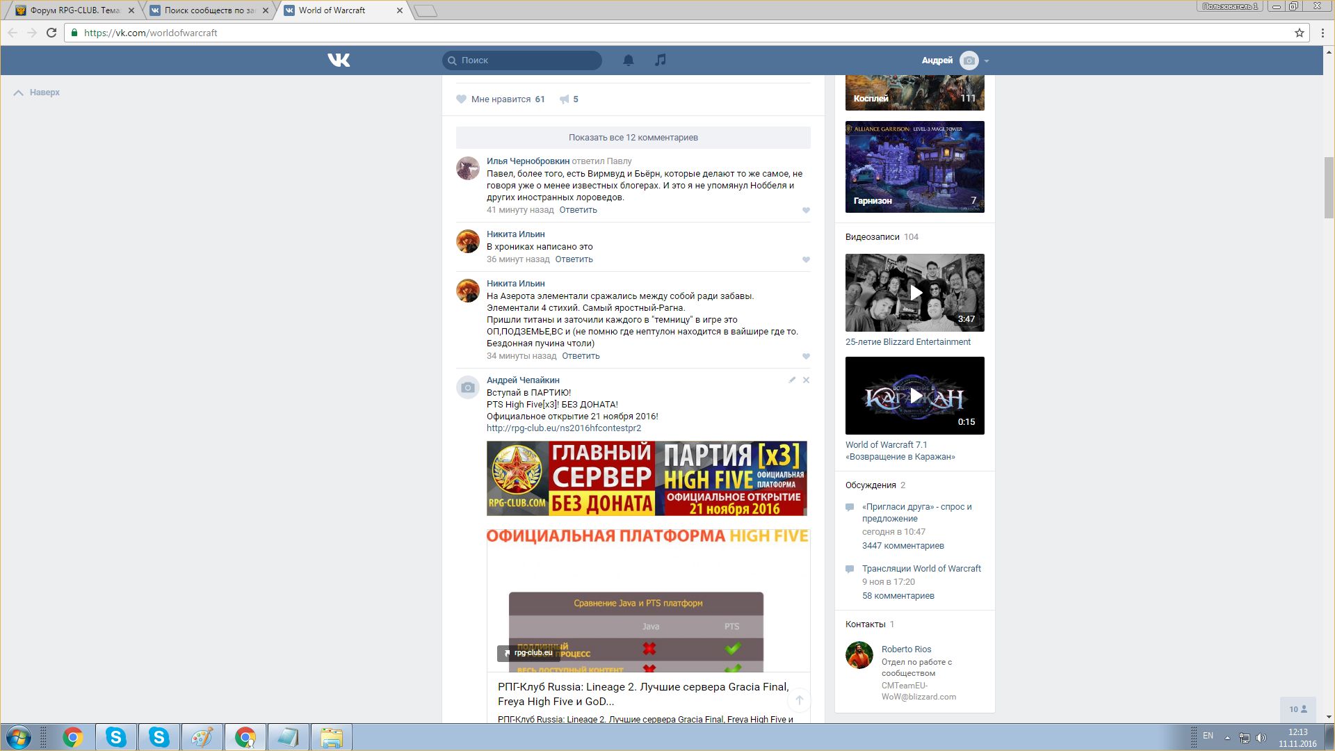Screen dimensions: 1335x751
Task: Edit own comment with pencil icon
Action: (792, 380)
